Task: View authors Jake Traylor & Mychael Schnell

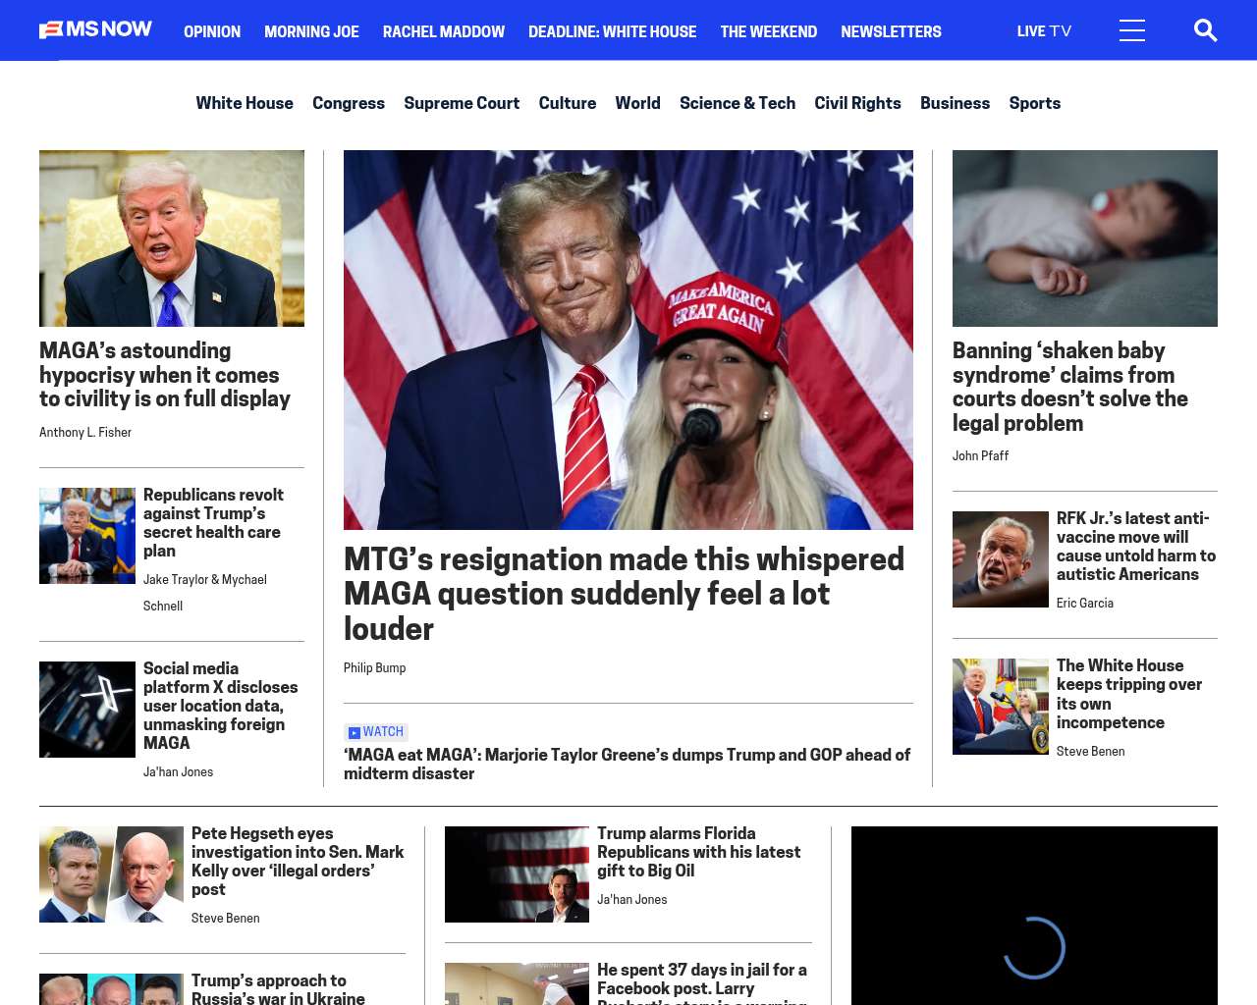Action: 205,593
